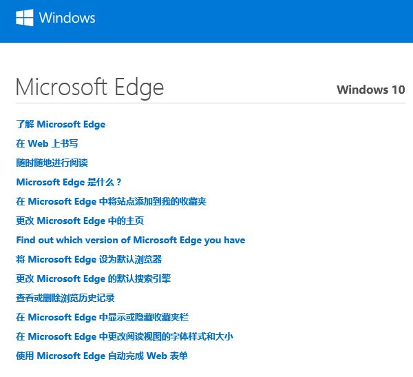Open the 在 Web 上书写 link
The height and width of the screenshot is (377, 413).
tap(47, 143)
